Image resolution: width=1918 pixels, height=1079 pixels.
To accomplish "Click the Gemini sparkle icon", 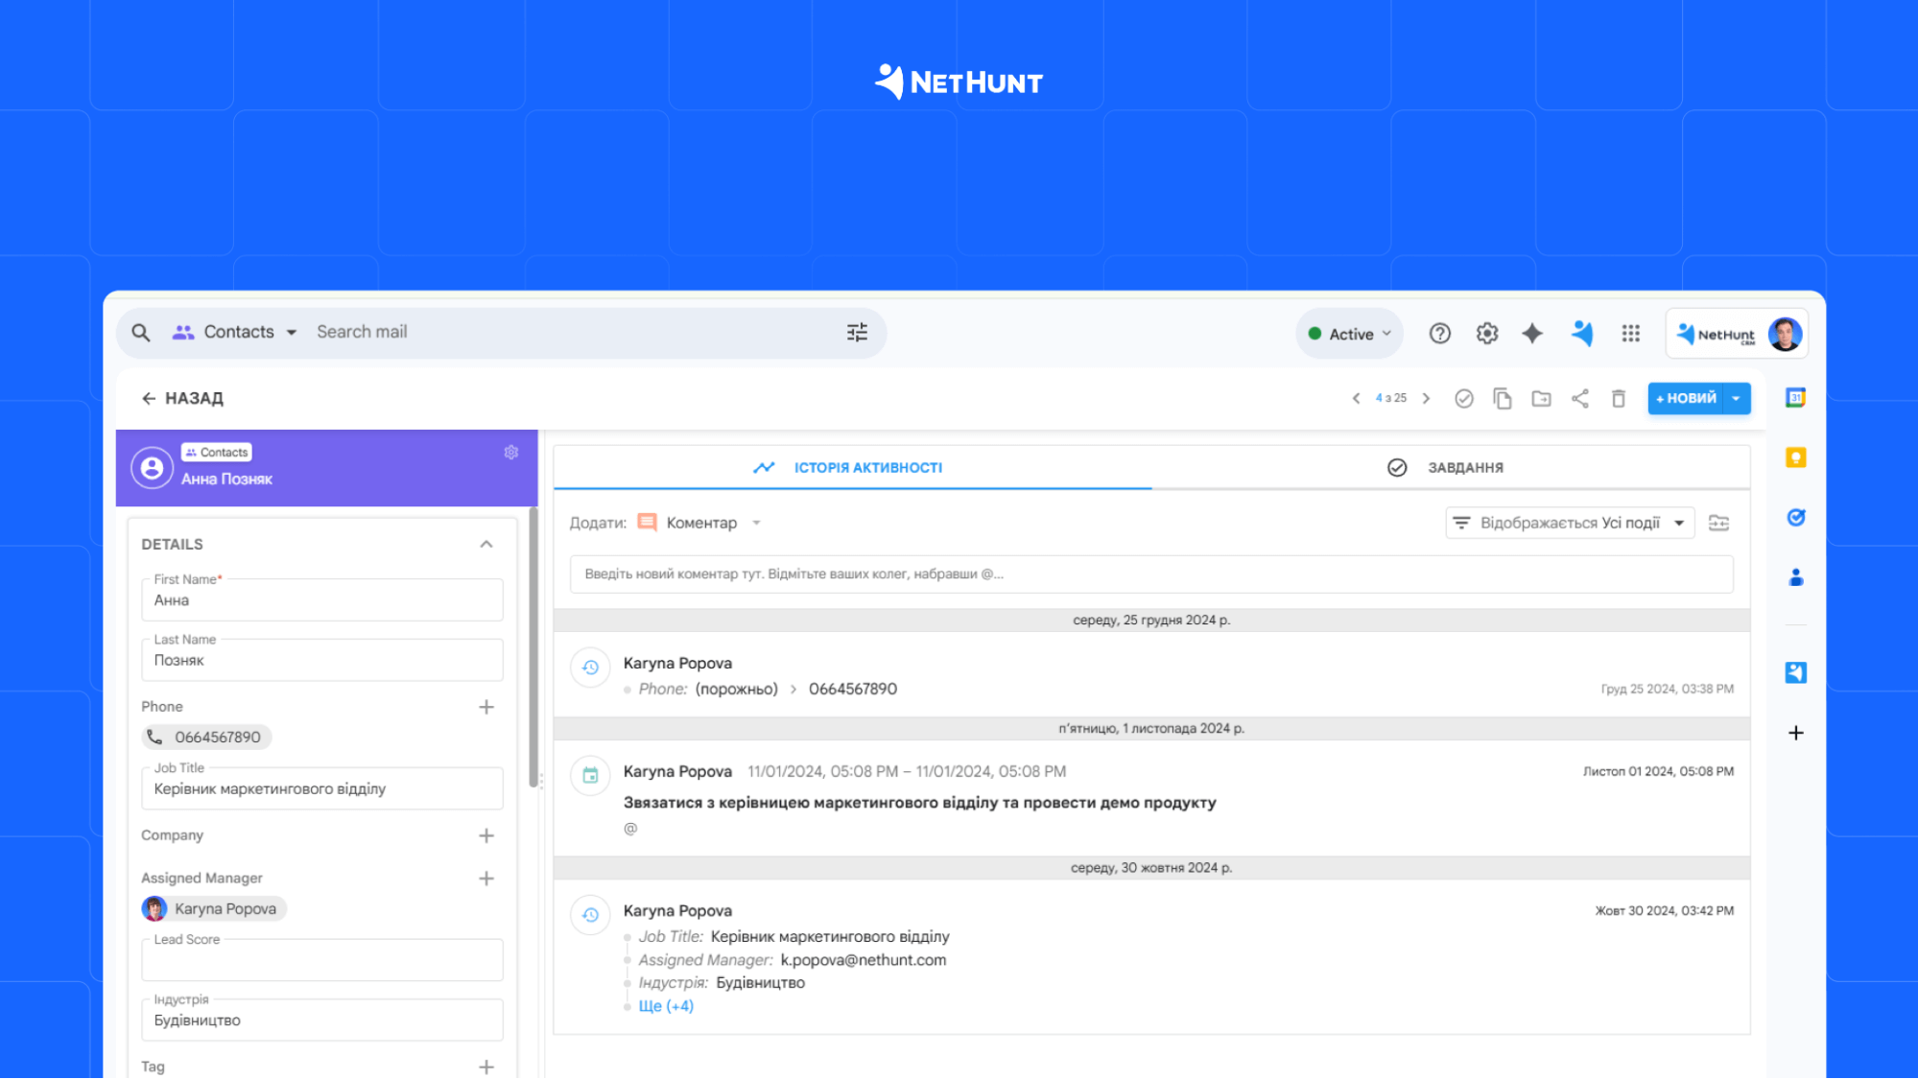I will [x=1532, y=334].
